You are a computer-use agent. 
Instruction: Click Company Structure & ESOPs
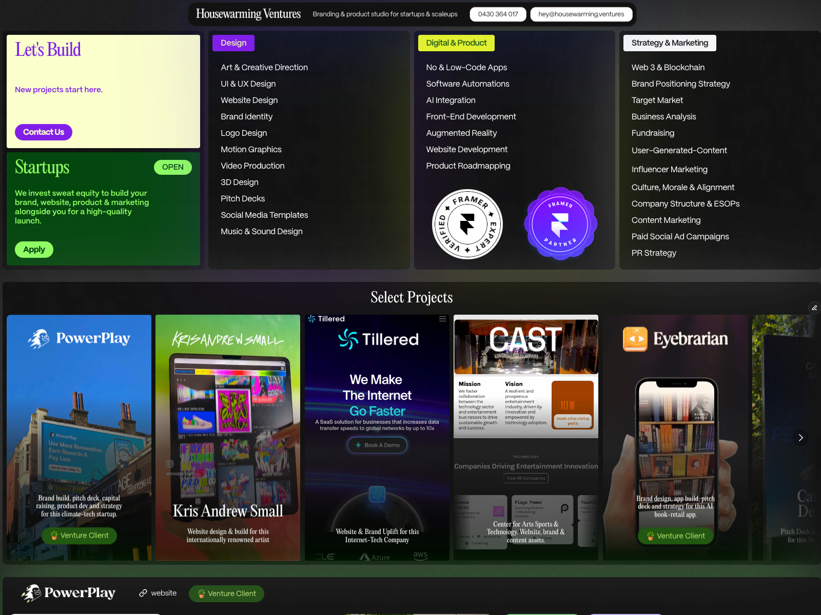pos(686,204)
